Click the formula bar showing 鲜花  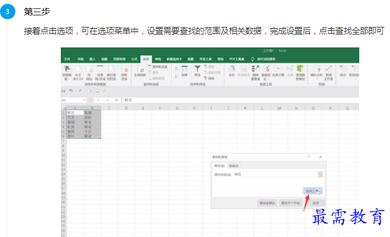(x=240, y=100)
